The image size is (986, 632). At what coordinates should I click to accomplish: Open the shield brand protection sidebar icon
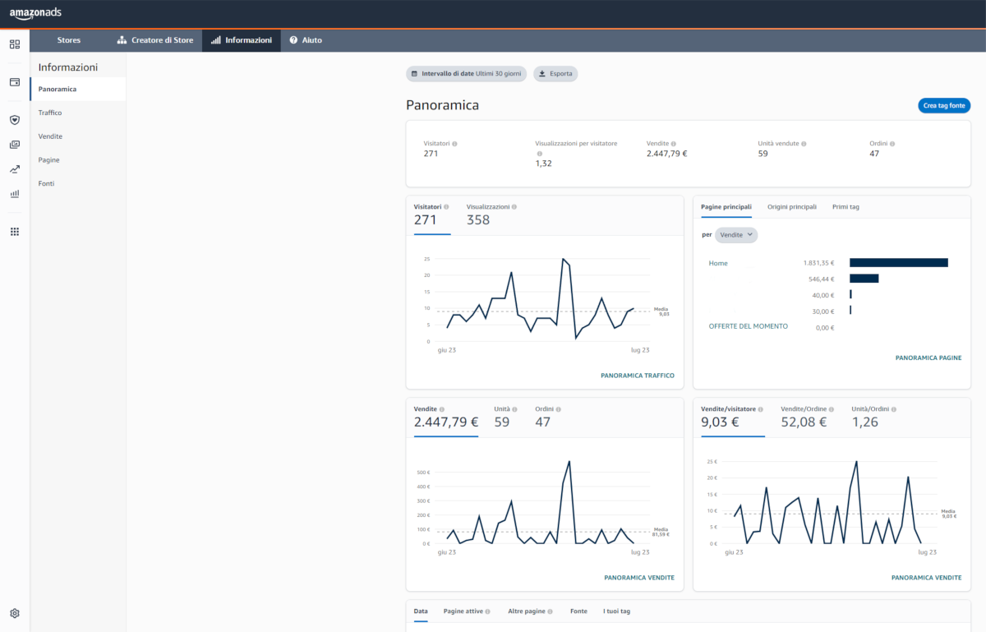pyautogui.click(x=15, y=120)
